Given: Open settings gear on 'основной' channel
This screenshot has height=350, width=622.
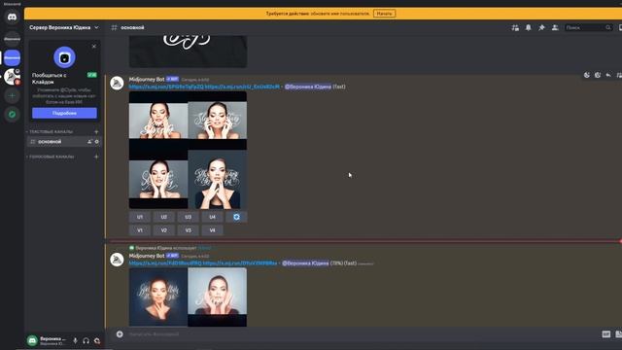Looking at the screenshot, I should [x=97, y=142].
